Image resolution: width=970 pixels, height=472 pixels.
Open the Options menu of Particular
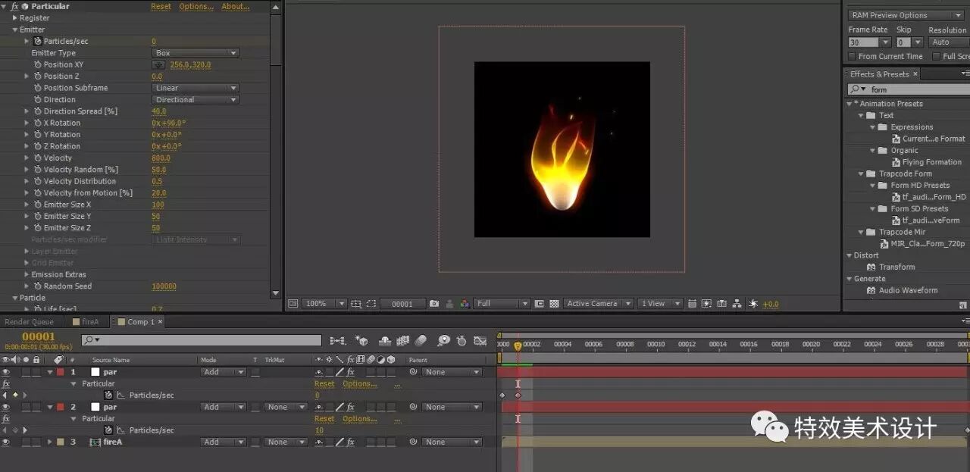(196, 6)
